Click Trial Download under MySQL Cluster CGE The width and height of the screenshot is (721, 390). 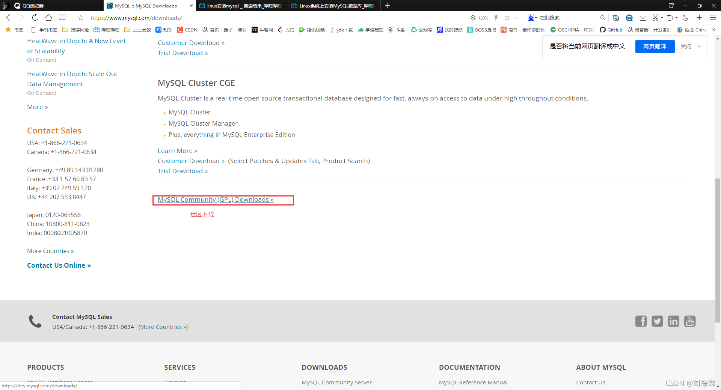tap(183, 171)
